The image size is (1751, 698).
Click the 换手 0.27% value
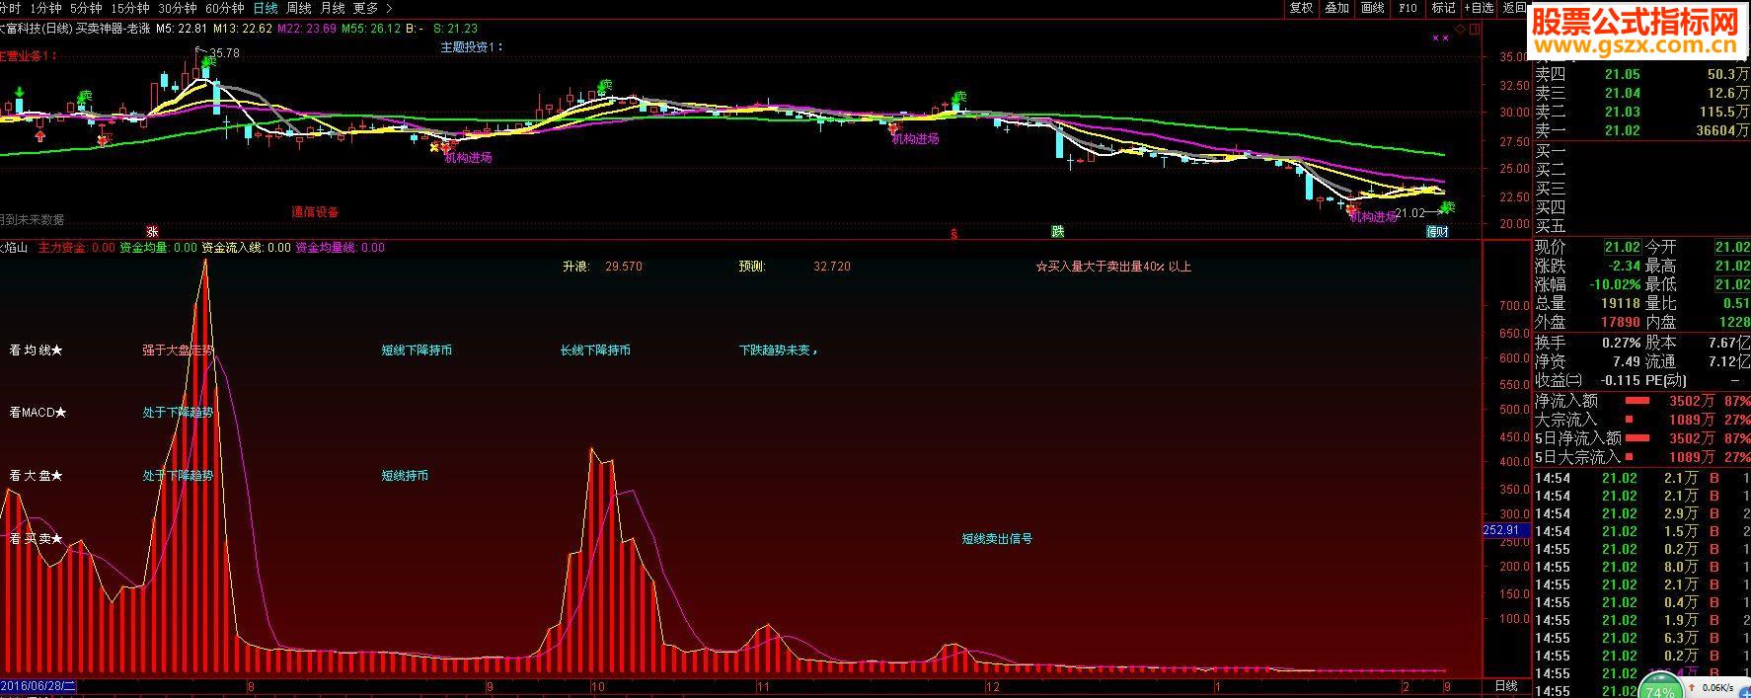(1622, 343)
